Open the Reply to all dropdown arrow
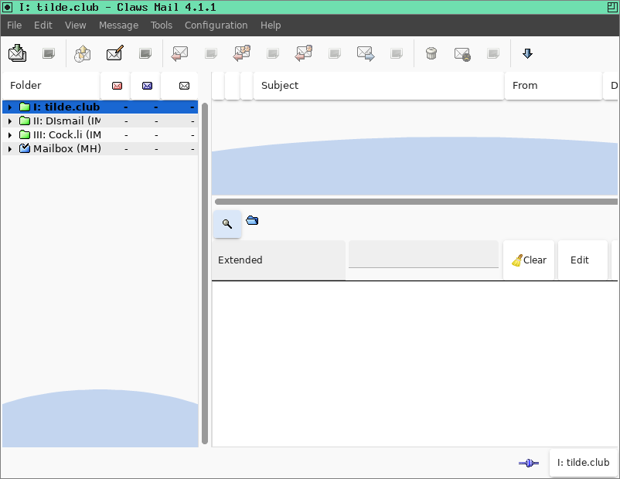Image resolution: width=620 pixels, height=479 pixels. (273, 53)
